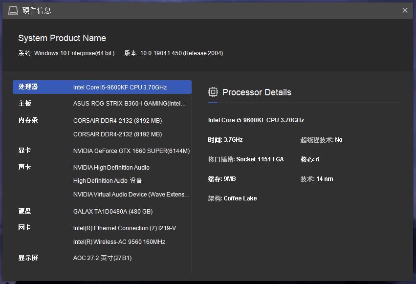Viewport: 416px width, 284px height.
Task: Select Intel Wireless-AC 9560 160MHz adapter
Action: (x=119, y=242)
